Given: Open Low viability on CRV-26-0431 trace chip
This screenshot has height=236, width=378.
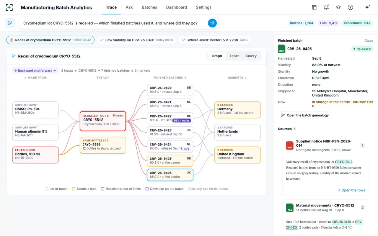Looking at the screenshot, I should click(x=136, y=40).
